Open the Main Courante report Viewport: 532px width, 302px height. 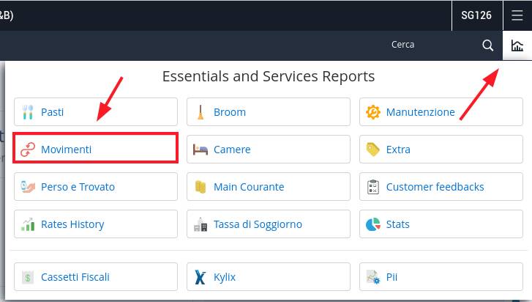click(x=269, y=186)
